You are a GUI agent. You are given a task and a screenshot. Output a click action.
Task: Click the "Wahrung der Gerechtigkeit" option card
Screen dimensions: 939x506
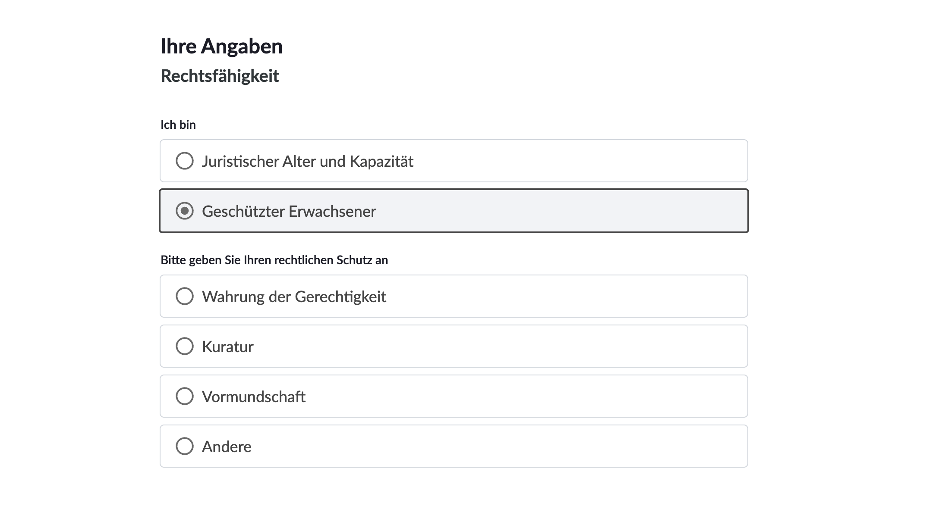[453, 296]
